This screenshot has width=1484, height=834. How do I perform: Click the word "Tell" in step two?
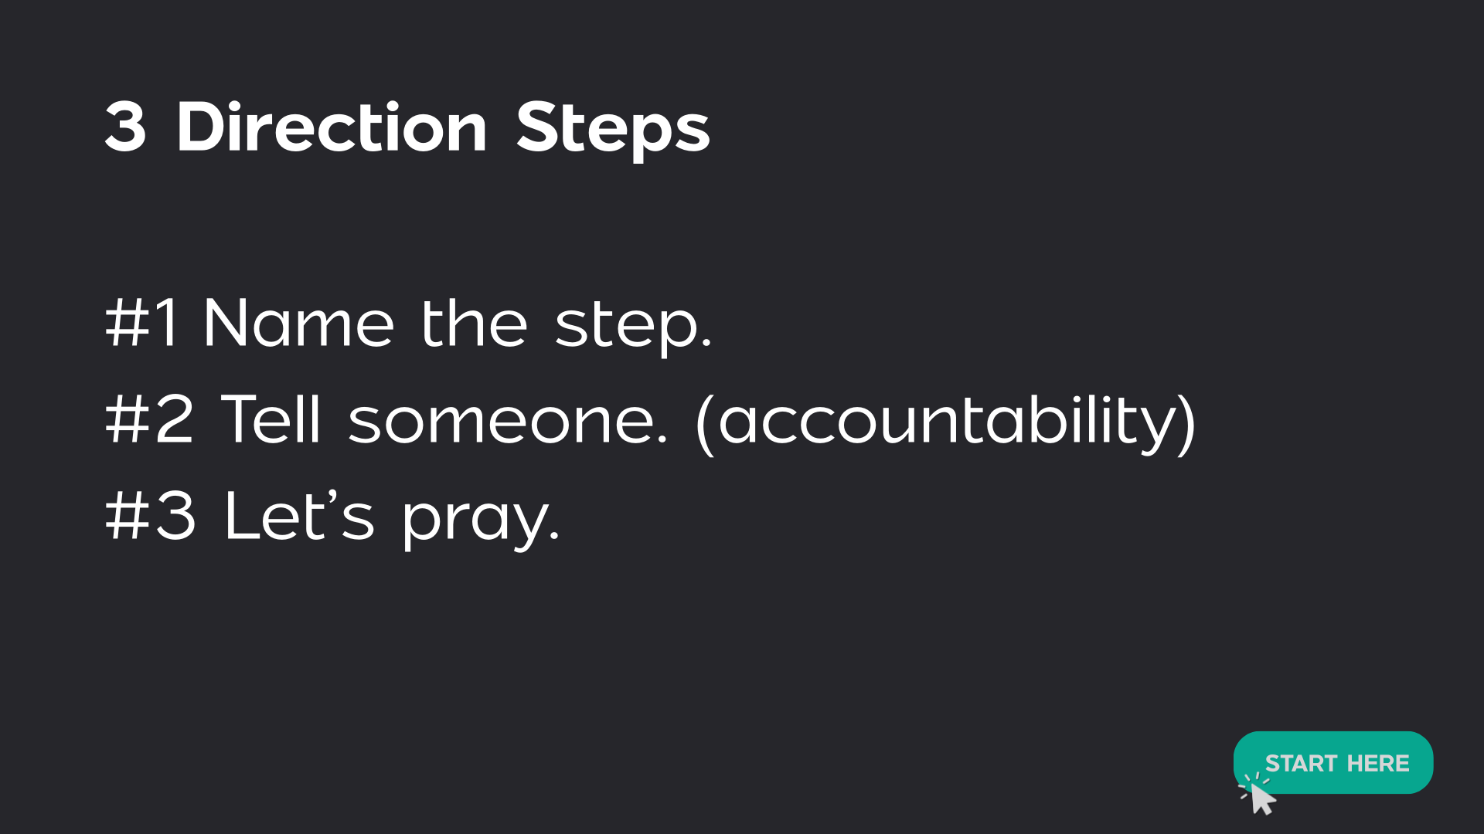pos(271,420)
